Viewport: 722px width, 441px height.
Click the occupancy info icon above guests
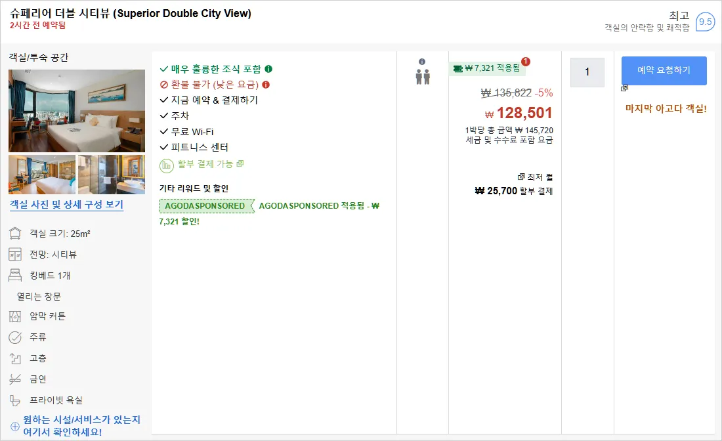click(x=422, y=62)
